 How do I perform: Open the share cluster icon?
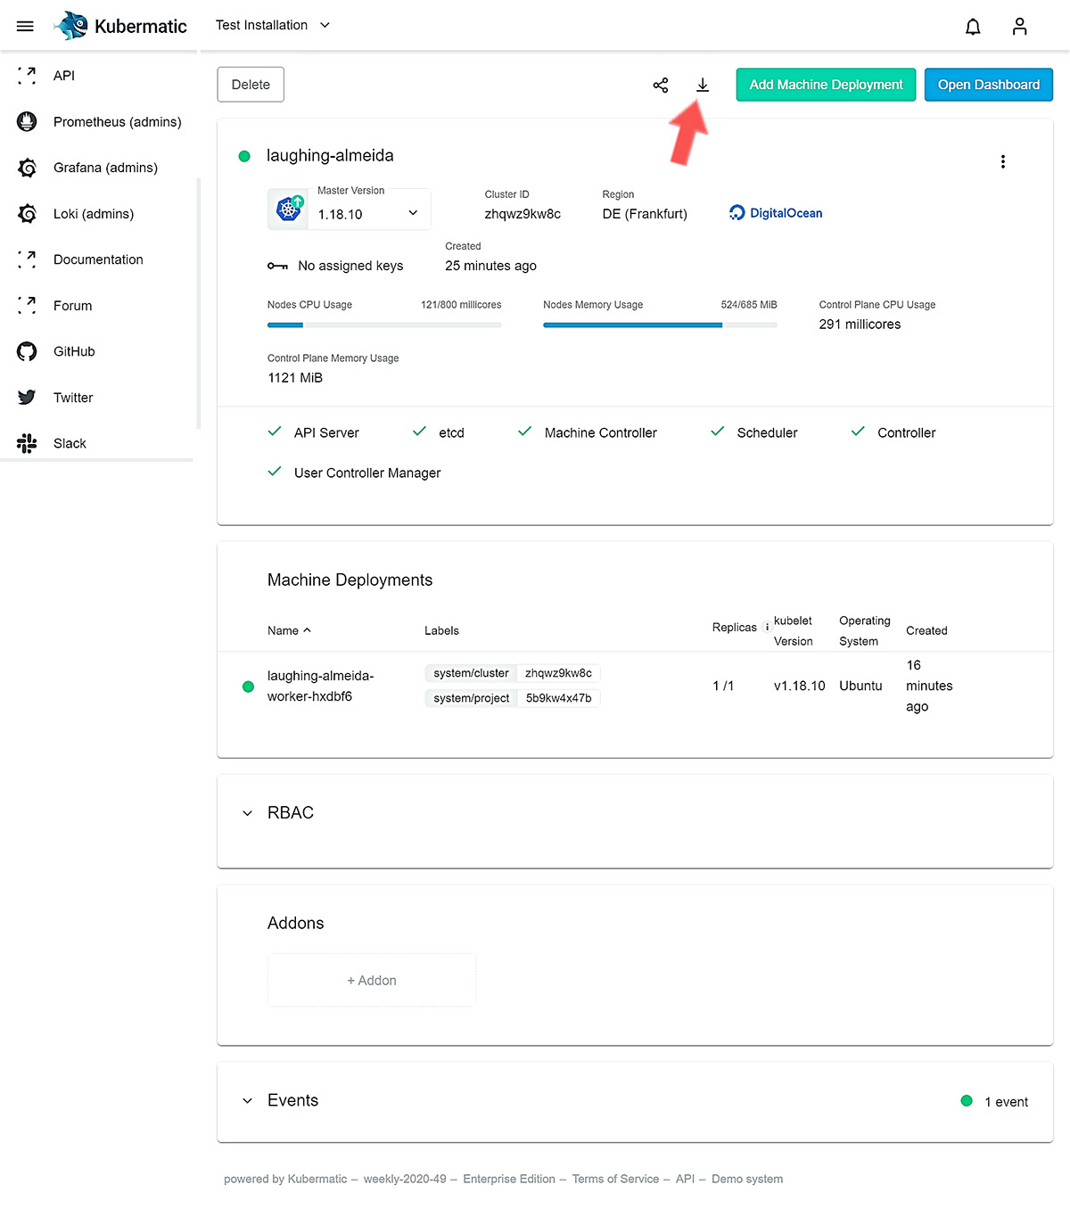660,85
